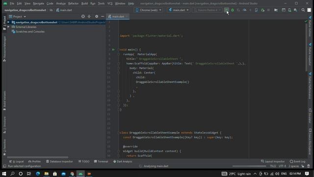
Task: Click the 2 spaces indent status entry
Action: click(294, 166)
